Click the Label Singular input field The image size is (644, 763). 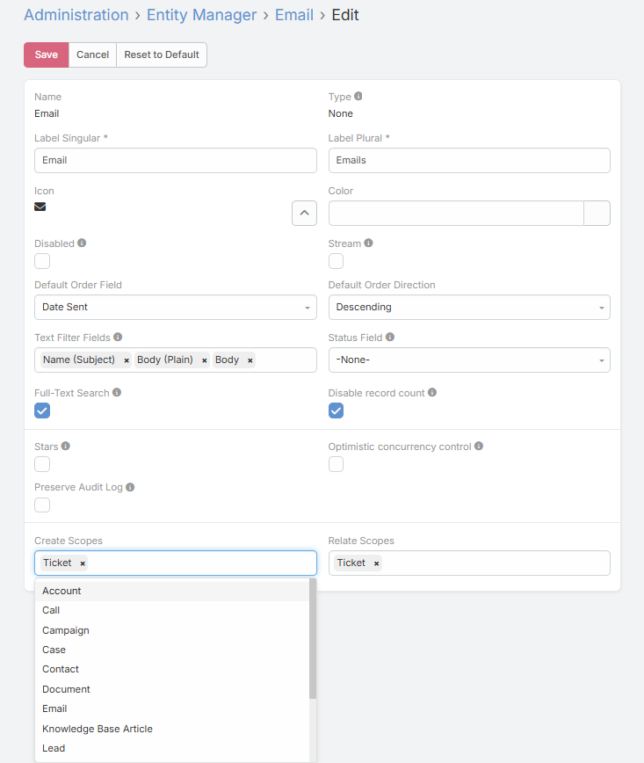tap(176, 160)
